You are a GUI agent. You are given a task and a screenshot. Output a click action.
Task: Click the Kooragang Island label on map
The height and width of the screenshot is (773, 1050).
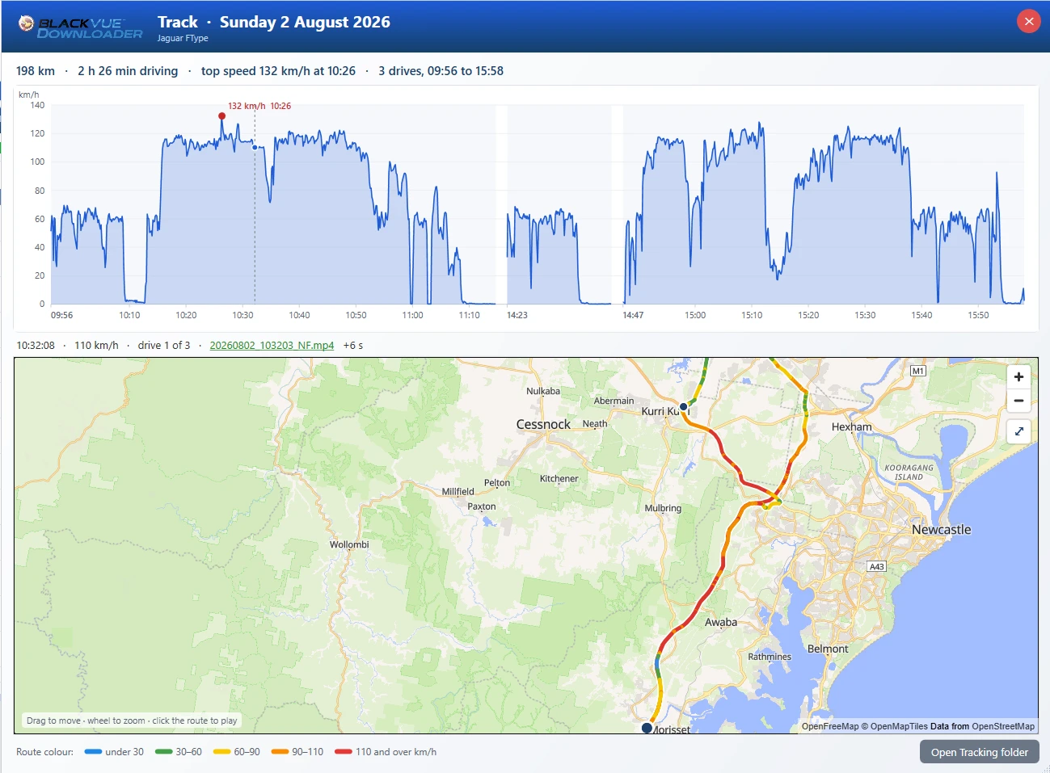909,473
